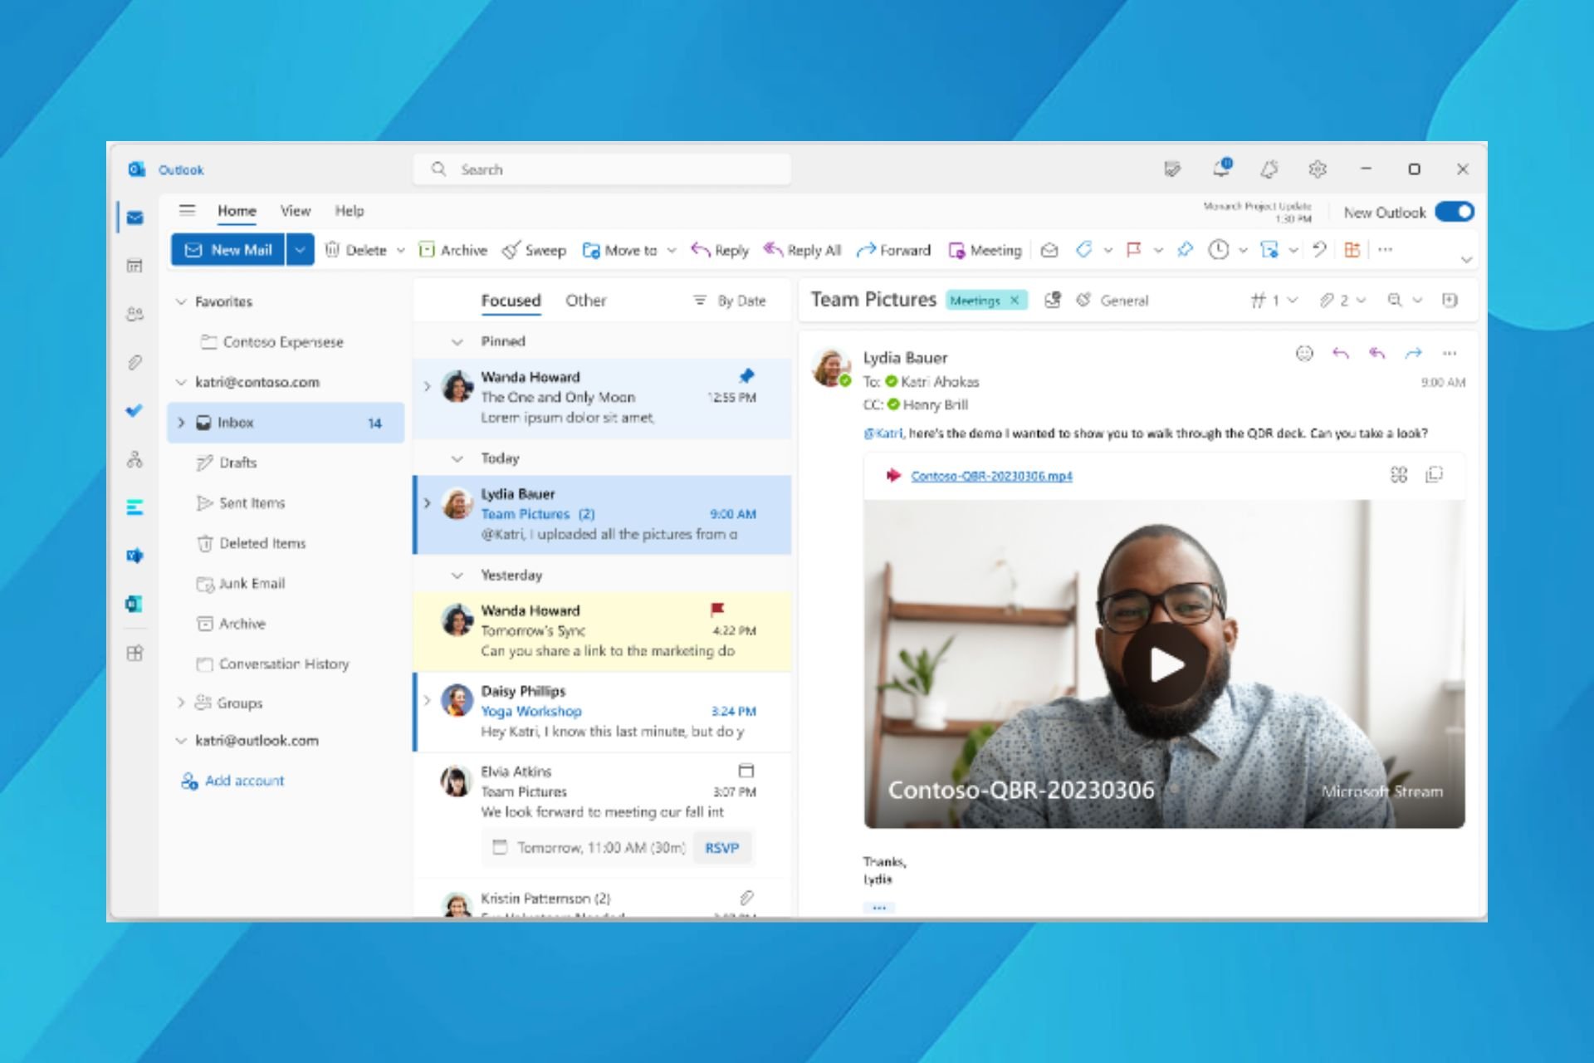This screenshot has height=1063, width=1594.
Task: Expand the collapsed message ellipsis under Lydia's signature
Action: tap(879, 908)
